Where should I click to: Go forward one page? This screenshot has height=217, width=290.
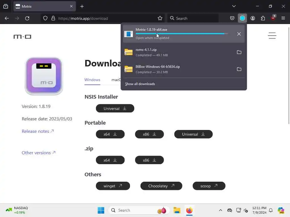click(x=17, y=18)
